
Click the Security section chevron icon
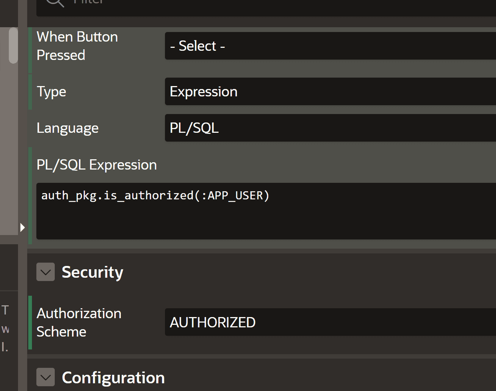45,272
